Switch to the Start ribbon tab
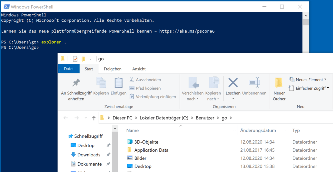This screenshot has height=172, width=333. click(89, 69)
